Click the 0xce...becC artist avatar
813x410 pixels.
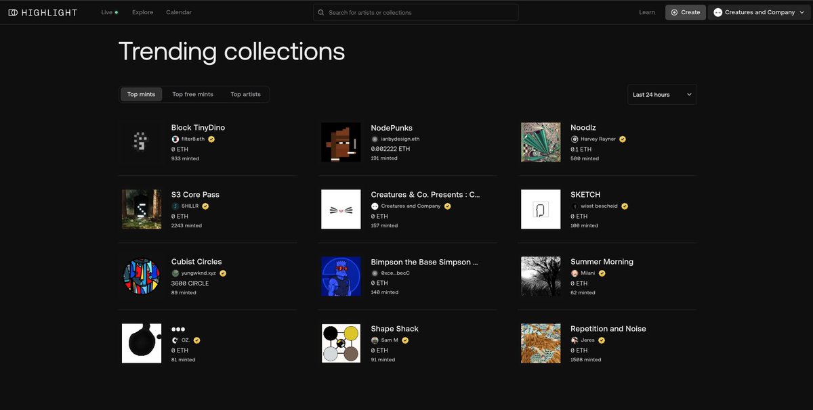[x=375, y=273]
